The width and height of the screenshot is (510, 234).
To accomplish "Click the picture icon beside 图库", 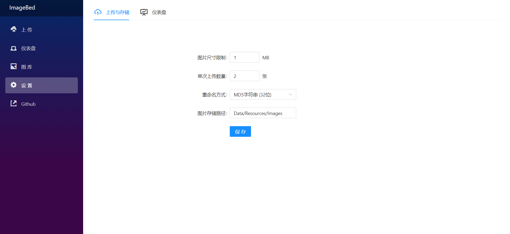I will tap(14, 67).
